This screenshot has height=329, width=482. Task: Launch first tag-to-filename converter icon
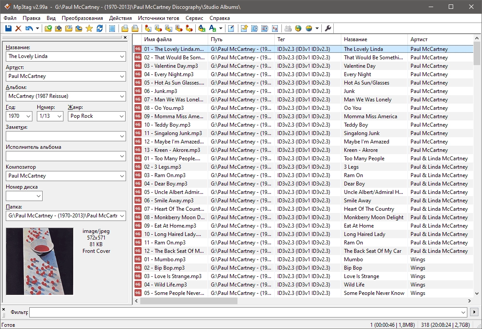(x=148, y=28)
